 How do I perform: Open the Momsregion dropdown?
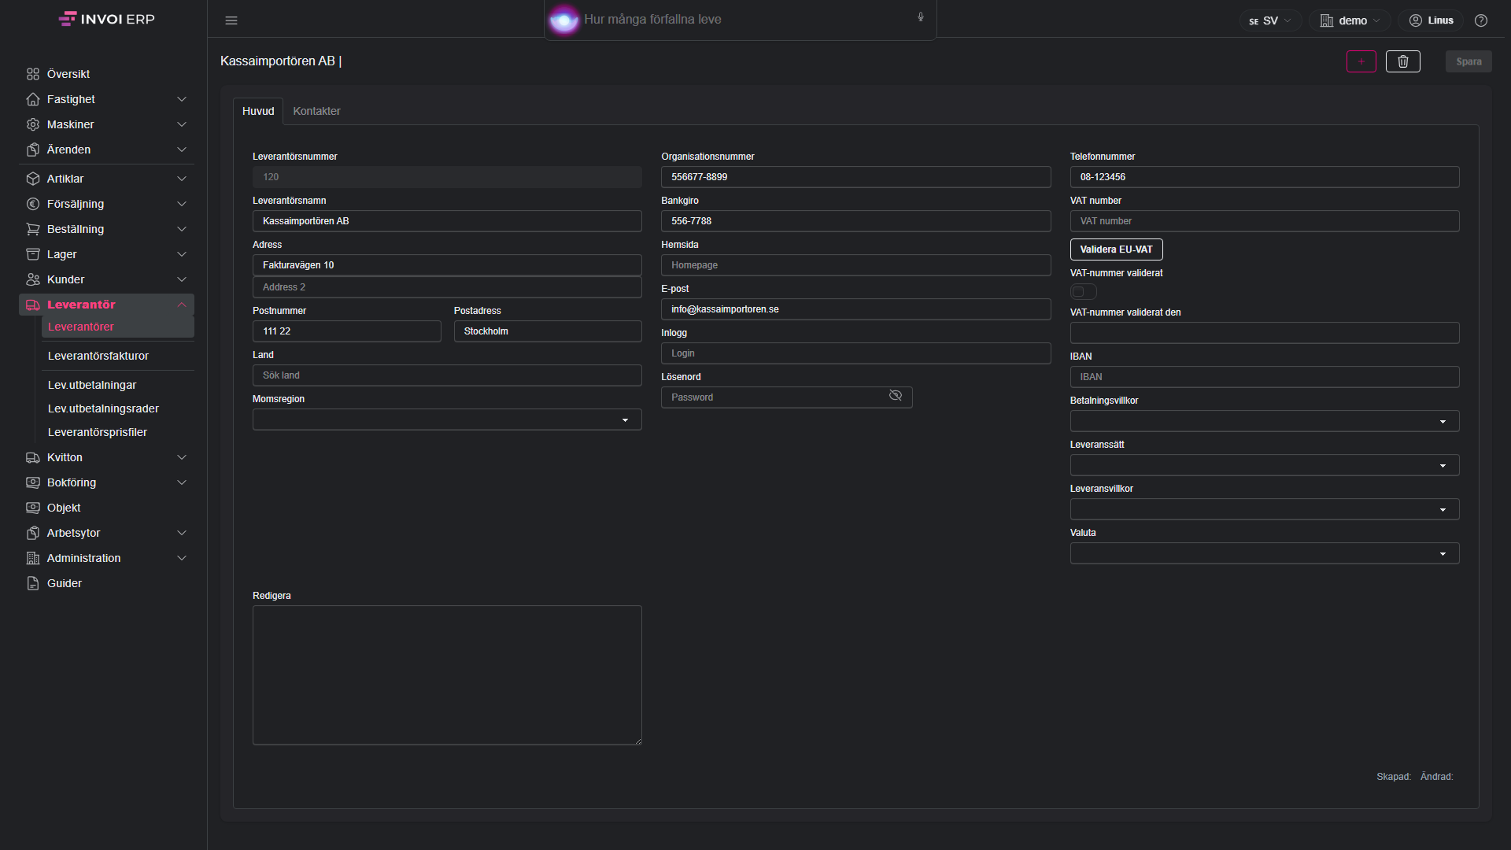[x=447, y=419]
